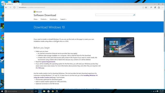The width and height of the screenshot is (165, 93).
Task: Open the FAQ page link
Action: (39, 68)
